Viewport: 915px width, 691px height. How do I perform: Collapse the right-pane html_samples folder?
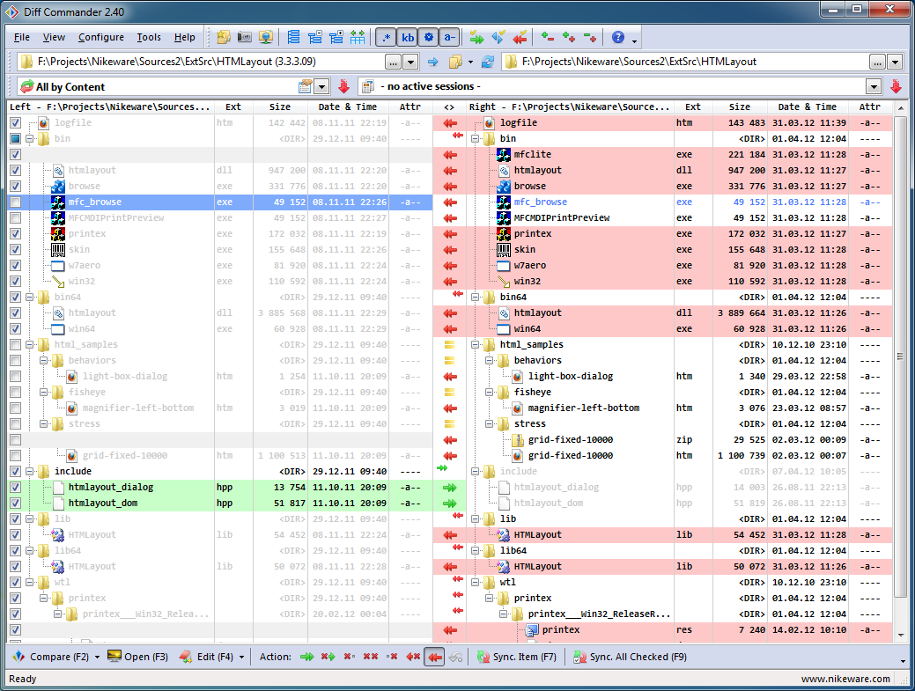click(x=475, y=345)
